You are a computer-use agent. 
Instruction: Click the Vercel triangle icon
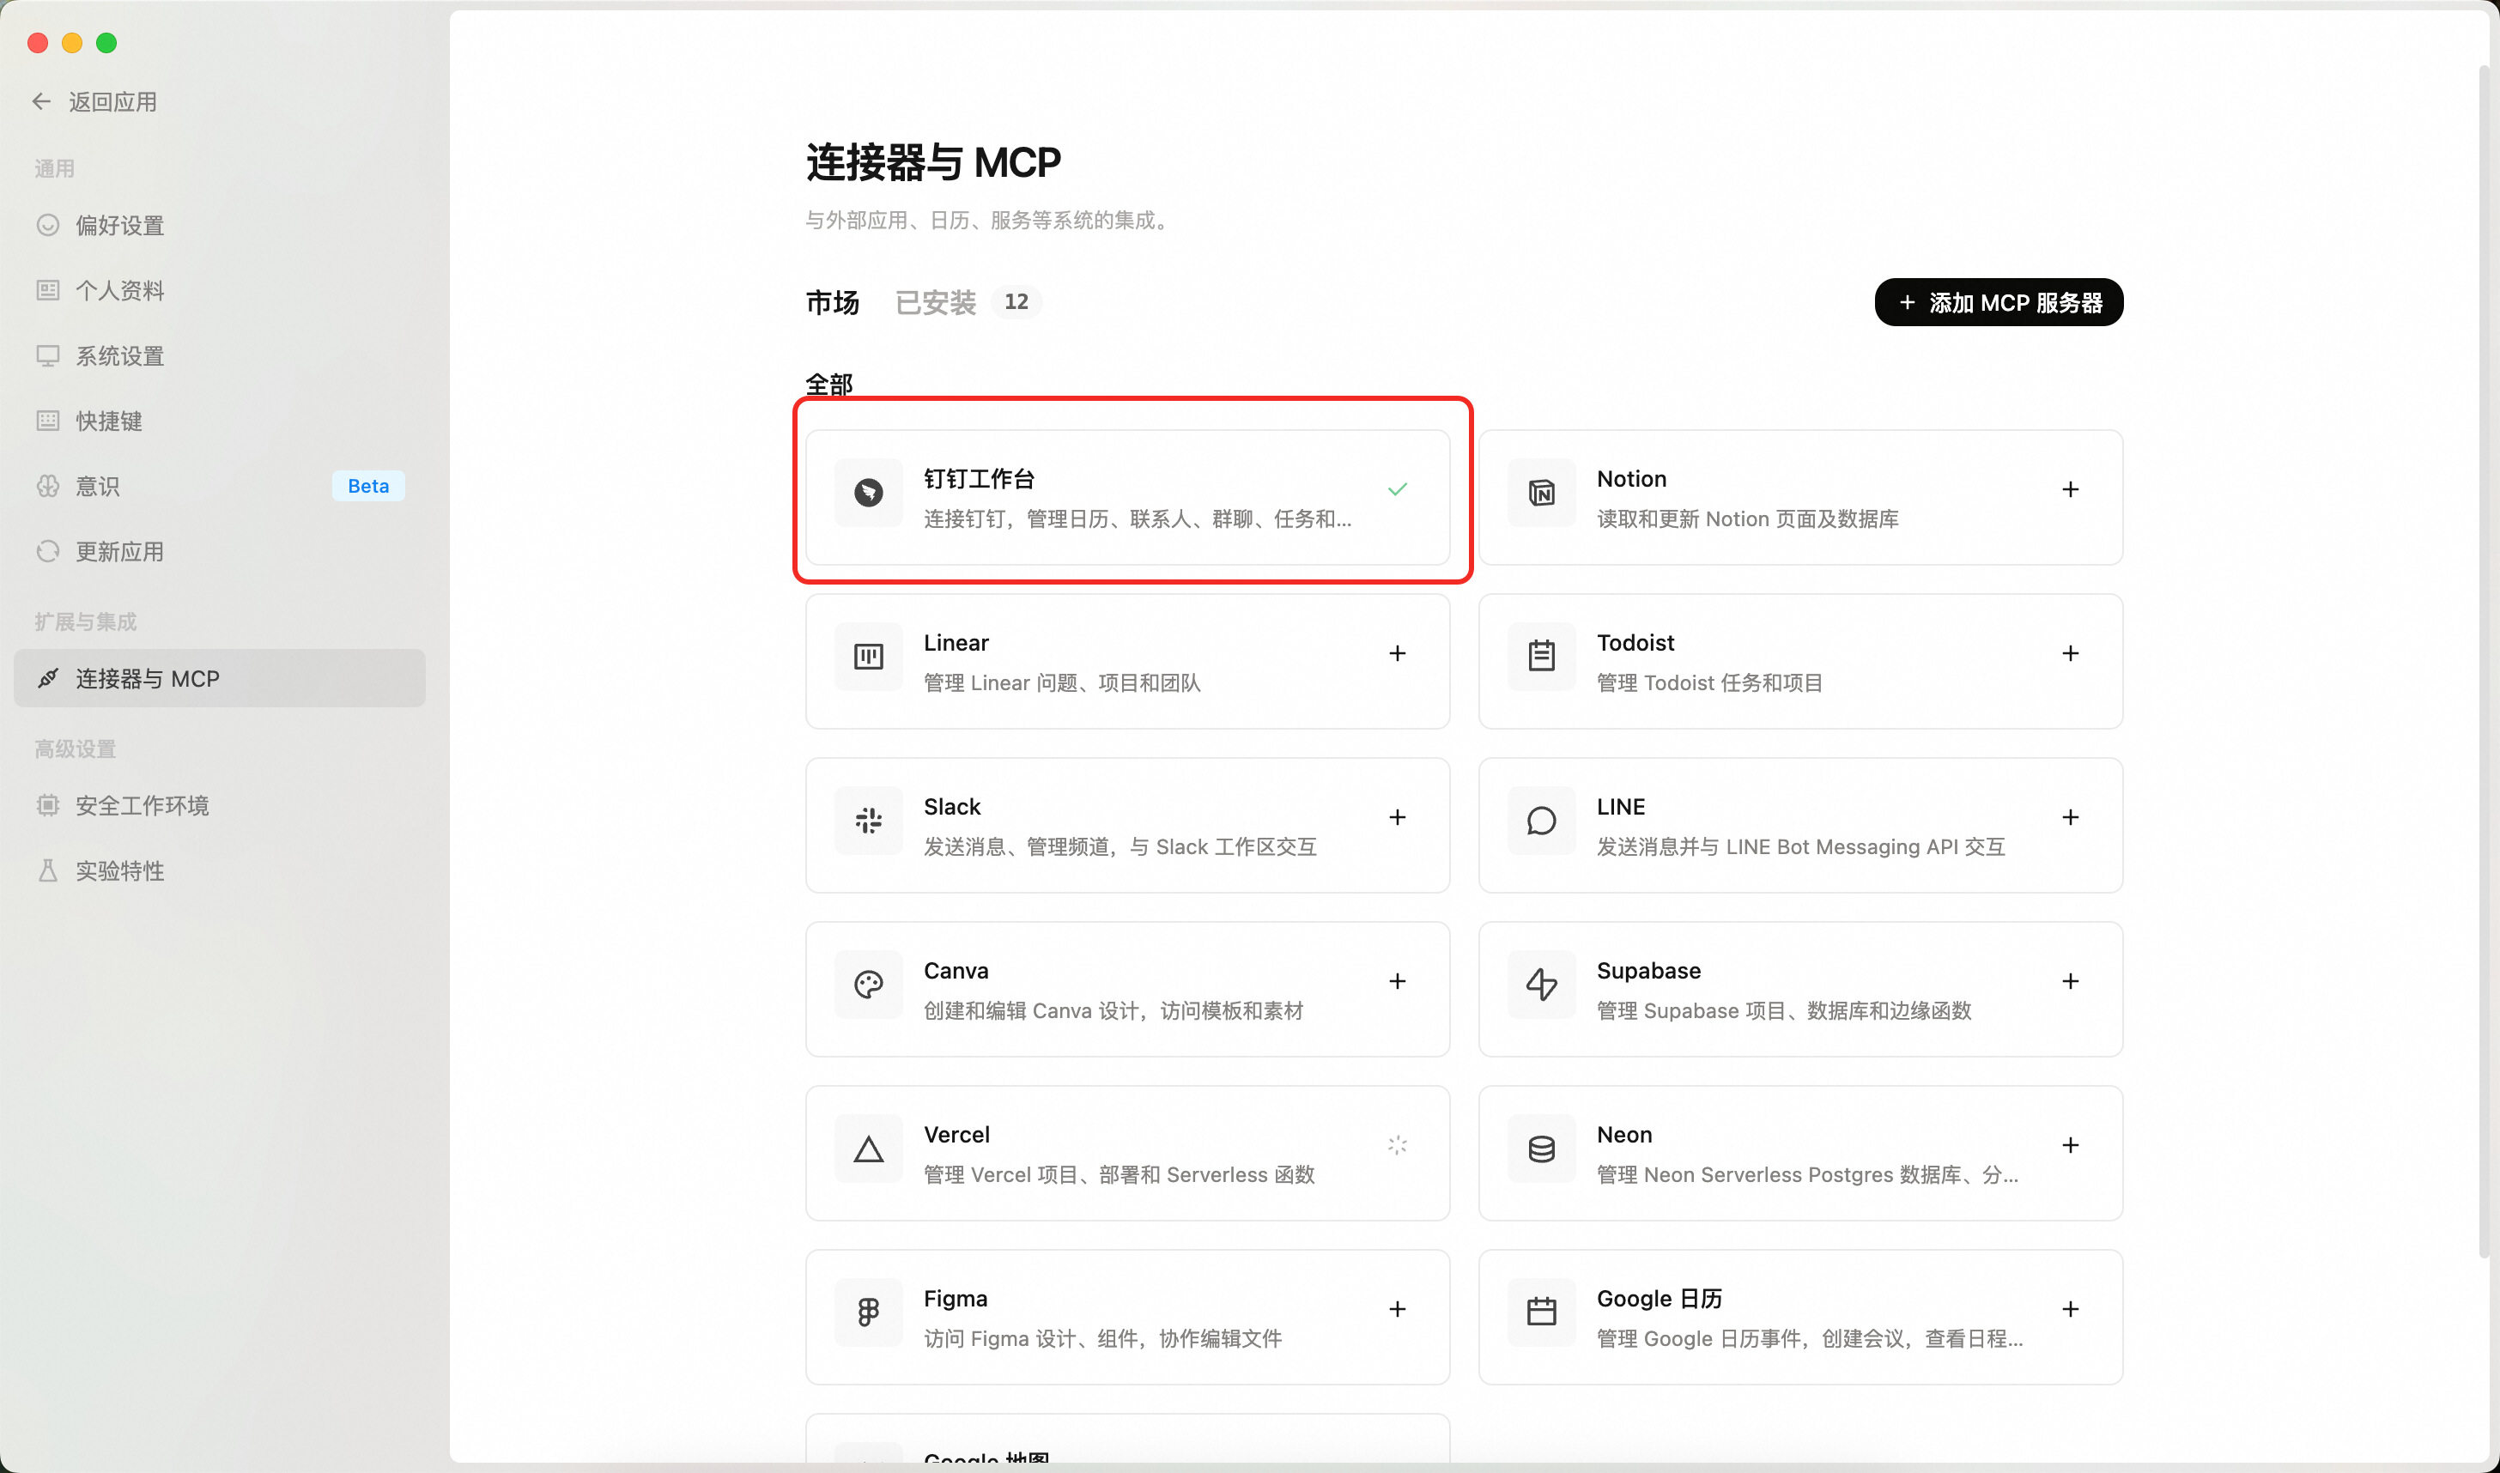[x=869, y=1149]
